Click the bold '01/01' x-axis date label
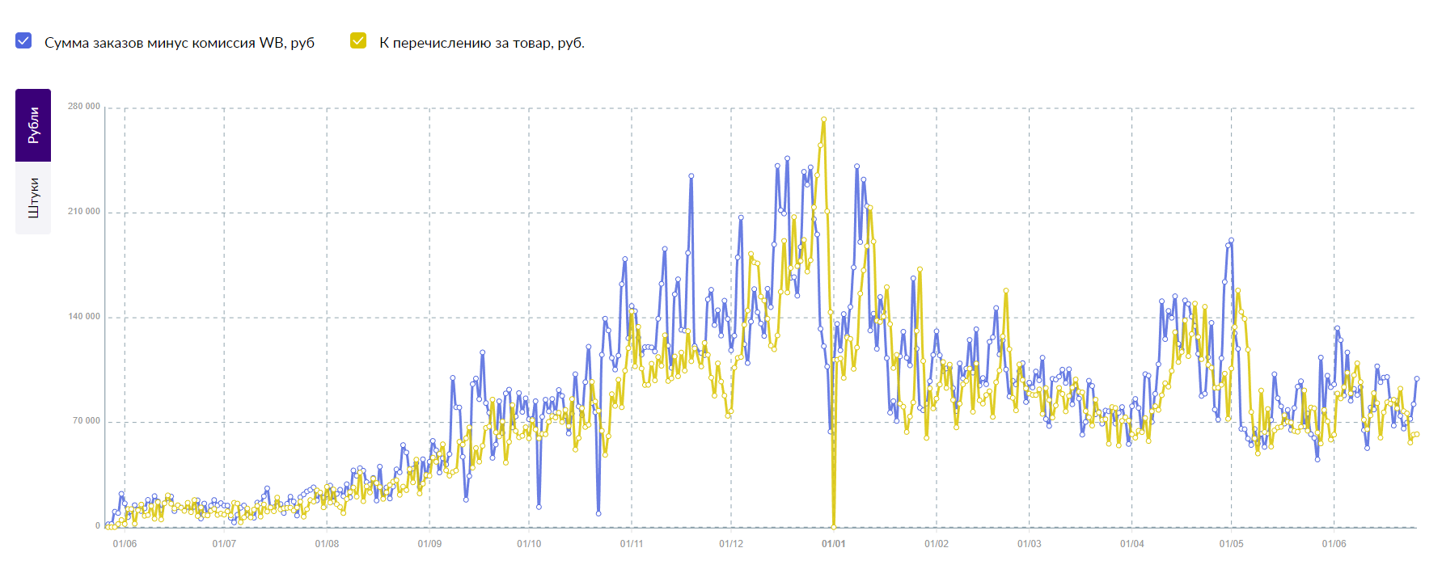The width and height of the screenshot is (1442, 569). (x=834, y=544)
